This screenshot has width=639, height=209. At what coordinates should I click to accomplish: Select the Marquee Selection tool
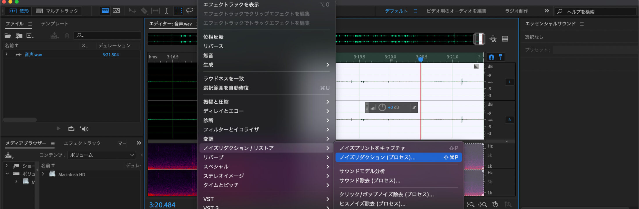(179, 11)
